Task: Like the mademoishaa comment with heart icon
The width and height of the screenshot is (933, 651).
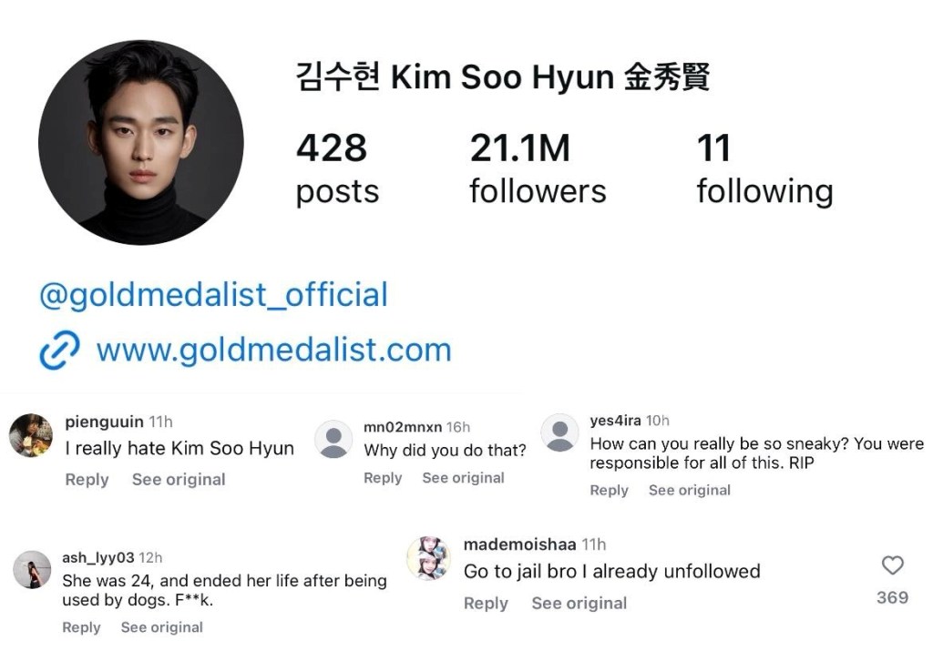Action: tap(892, 565)
